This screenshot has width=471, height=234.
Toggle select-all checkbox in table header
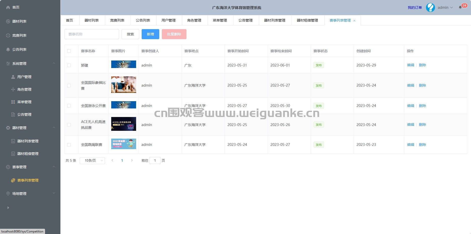point(69,51)
